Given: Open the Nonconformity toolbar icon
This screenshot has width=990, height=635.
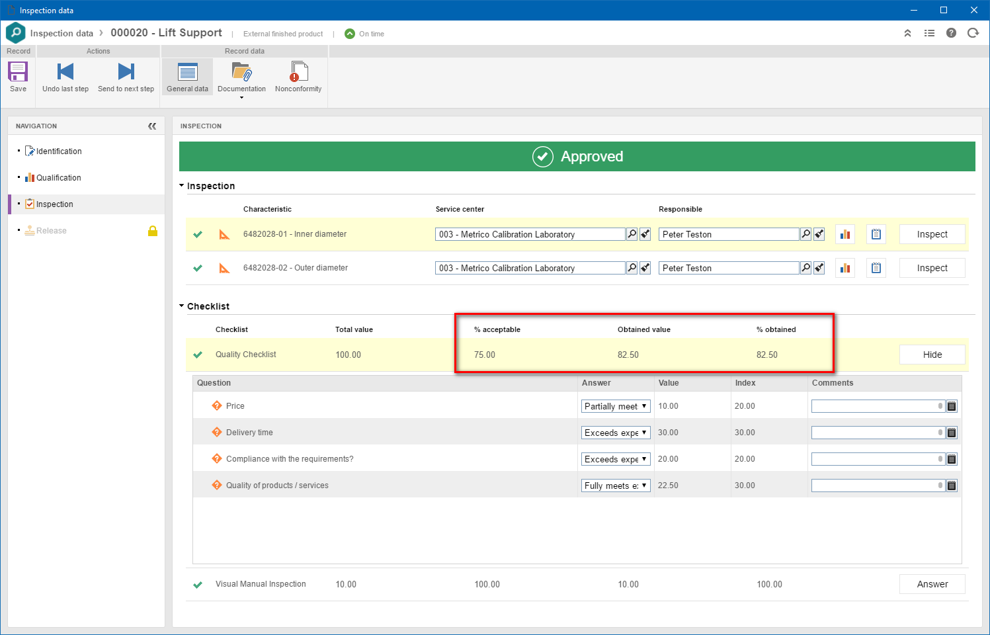Looking at the screenshot, I should click(298, 71).
